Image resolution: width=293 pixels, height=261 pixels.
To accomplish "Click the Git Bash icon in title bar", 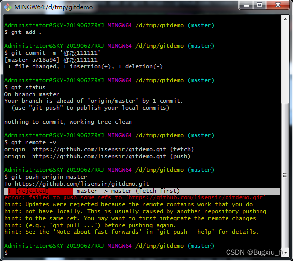I will coord(8,7).
